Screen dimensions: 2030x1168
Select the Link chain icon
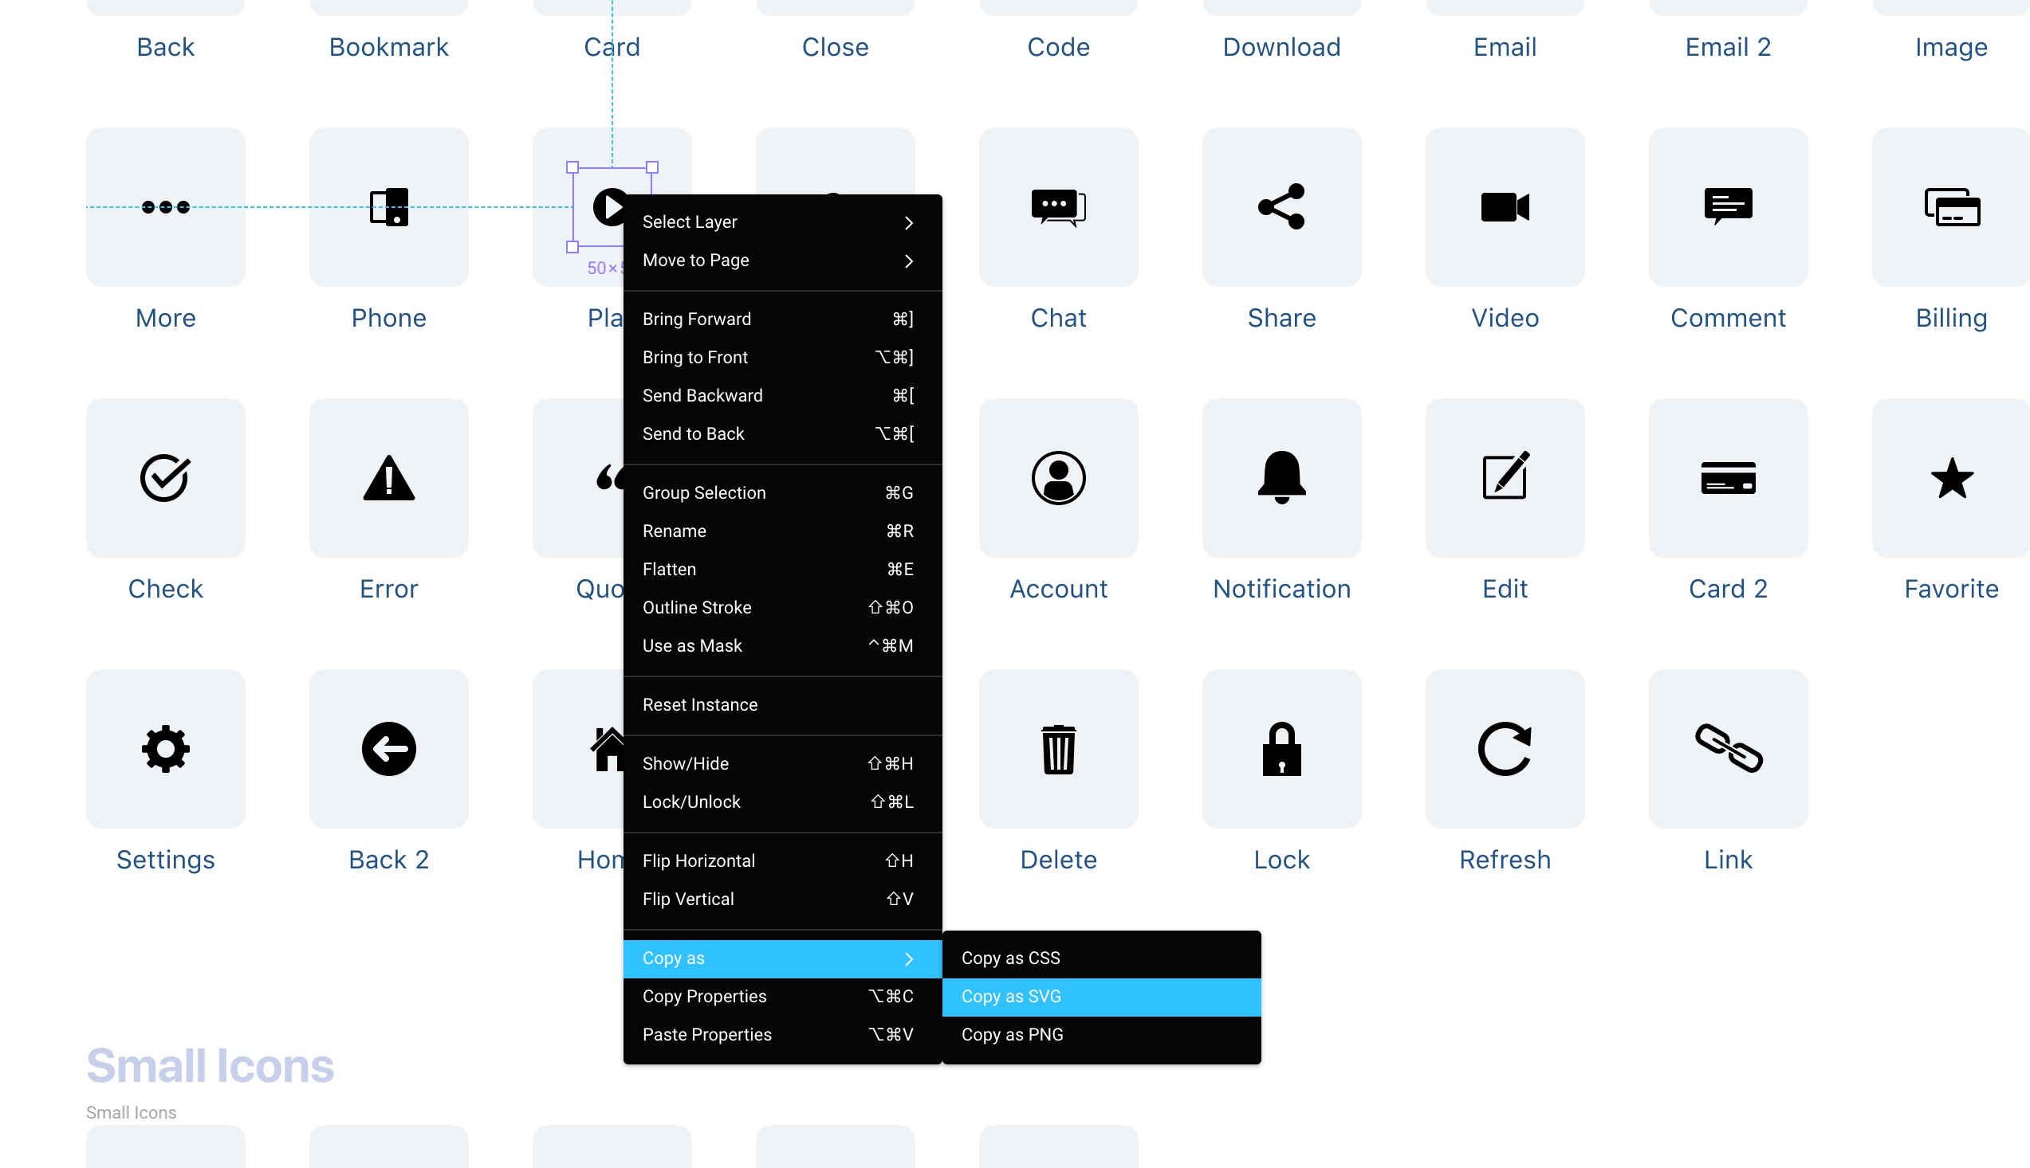(x=1727, y=748)
